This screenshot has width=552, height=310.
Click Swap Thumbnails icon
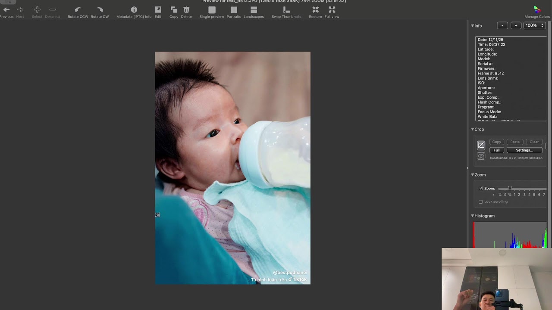tap(286, 9)
